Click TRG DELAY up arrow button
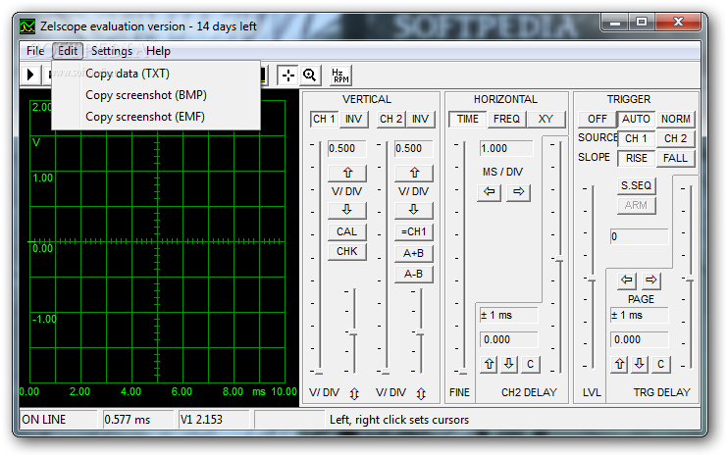 click(x=620, y=364)
